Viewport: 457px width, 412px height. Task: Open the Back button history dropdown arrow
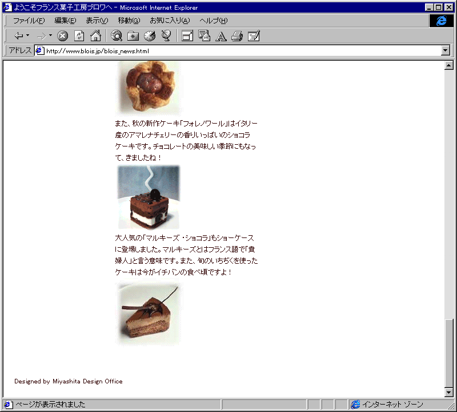27,35
